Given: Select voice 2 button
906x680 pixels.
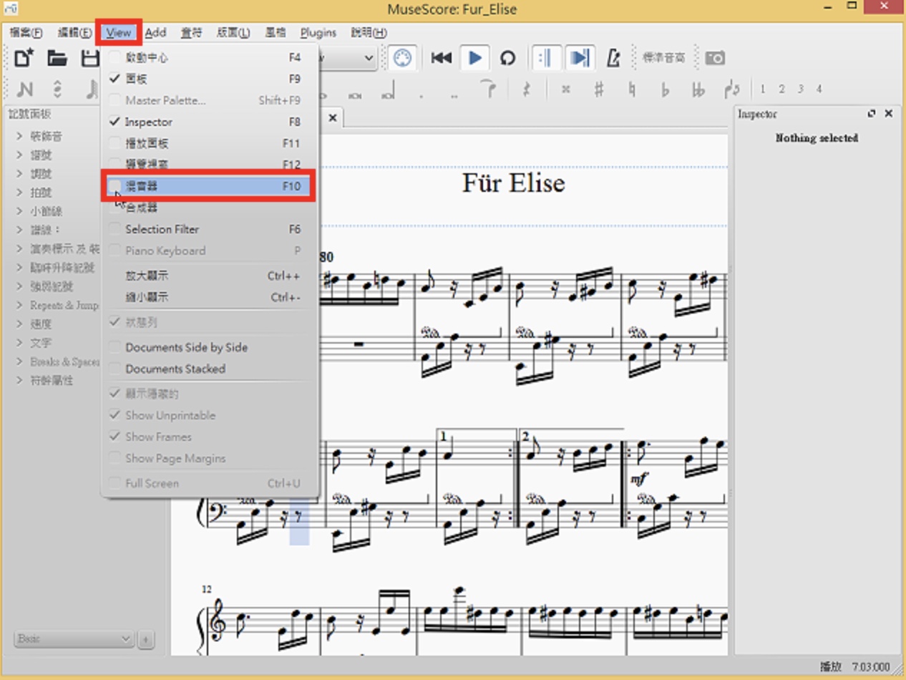Looking at the screenshot, I should tap(781, 89).
